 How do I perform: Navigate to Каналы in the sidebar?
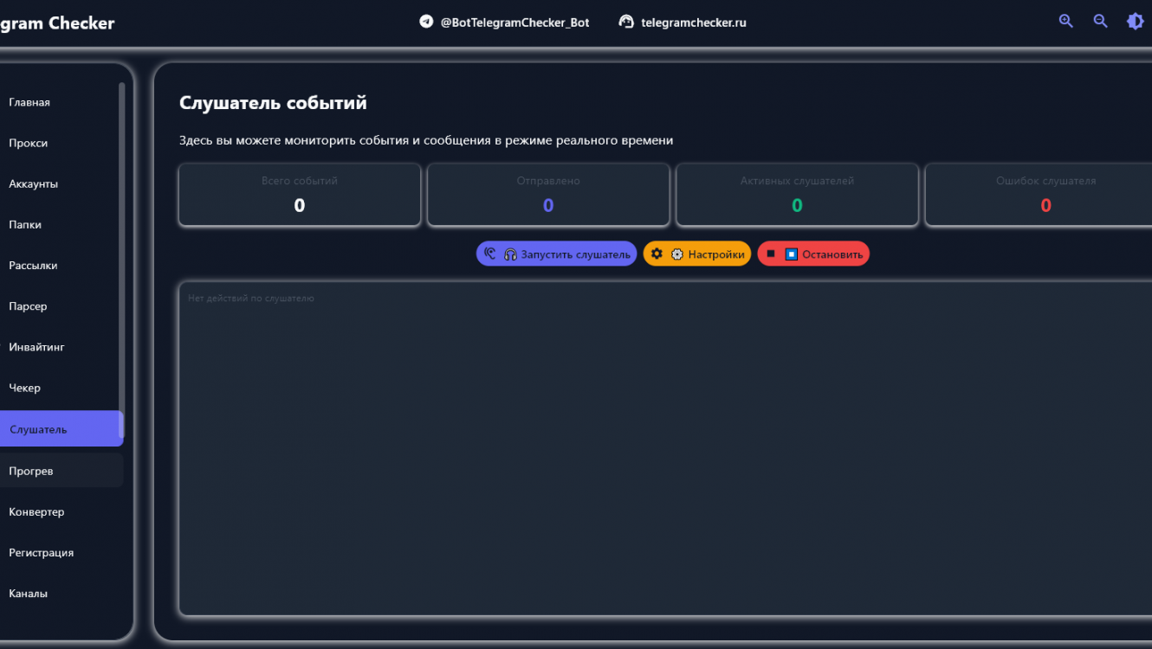tap(29, 594)
